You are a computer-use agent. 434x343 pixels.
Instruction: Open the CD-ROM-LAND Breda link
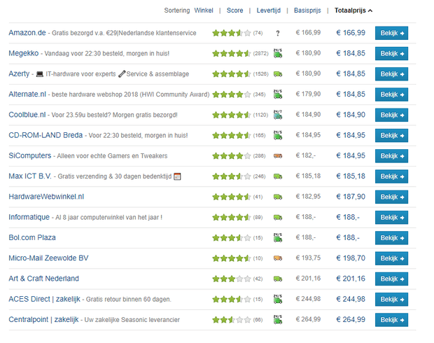point(45,135)
